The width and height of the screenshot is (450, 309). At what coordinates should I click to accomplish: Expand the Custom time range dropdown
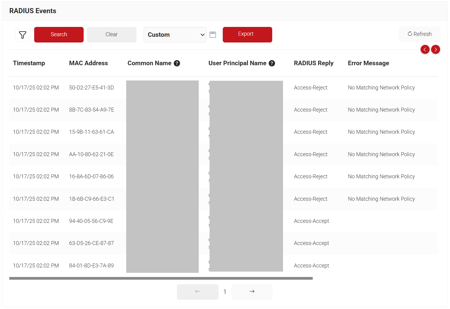pyautogui.click(x=175, y=35)
